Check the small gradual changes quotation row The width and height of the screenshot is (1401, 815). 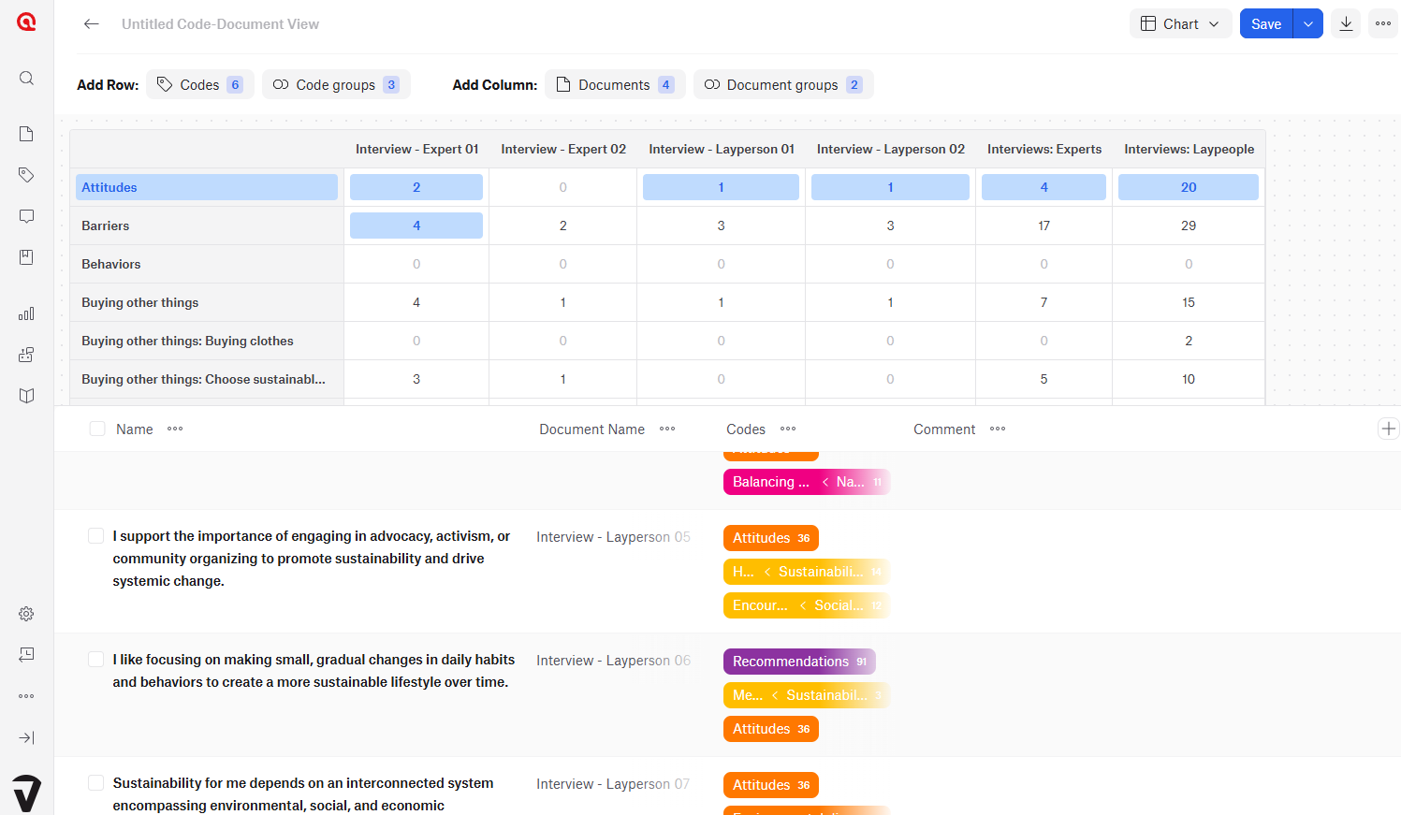(x=95, y=659)
